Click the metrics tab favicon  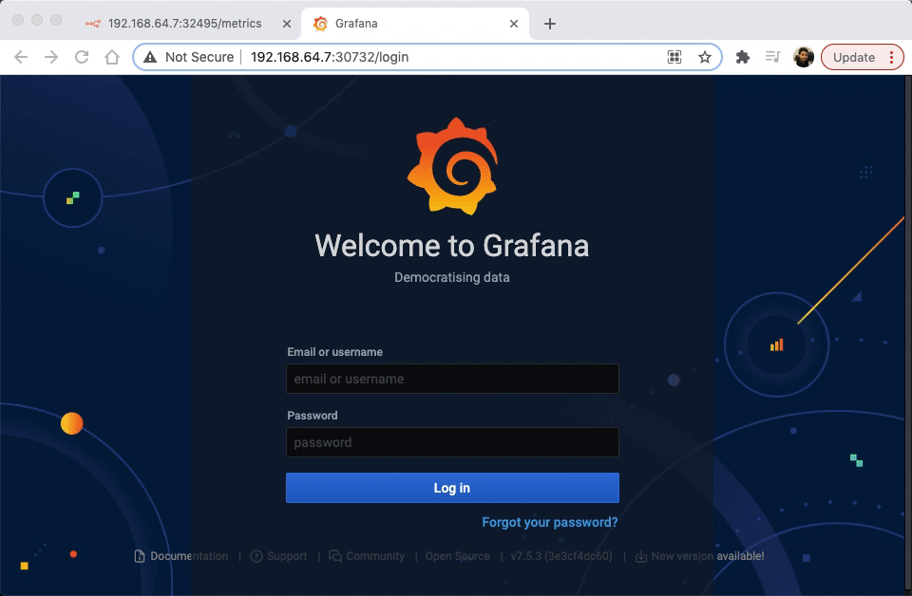(92, 24)
